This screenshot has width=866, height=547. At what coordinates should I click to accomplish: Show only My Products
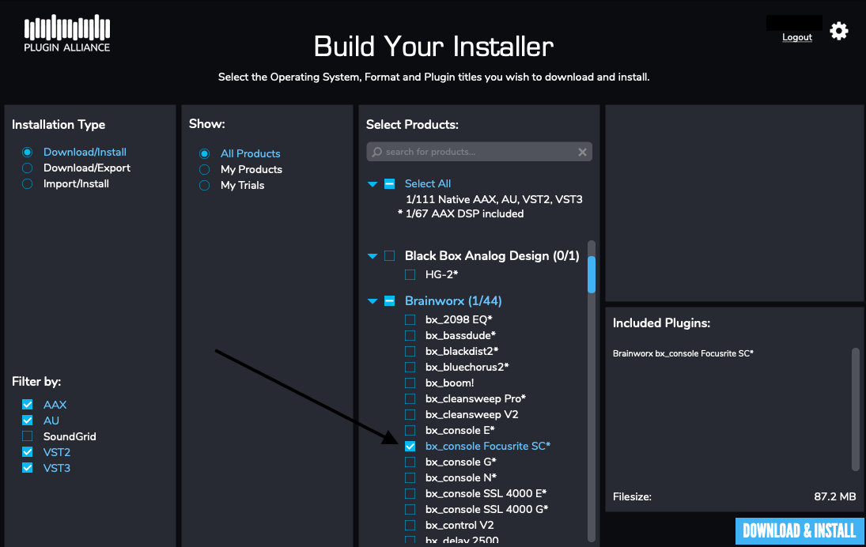pyautogui.click(x=204, y=169)
